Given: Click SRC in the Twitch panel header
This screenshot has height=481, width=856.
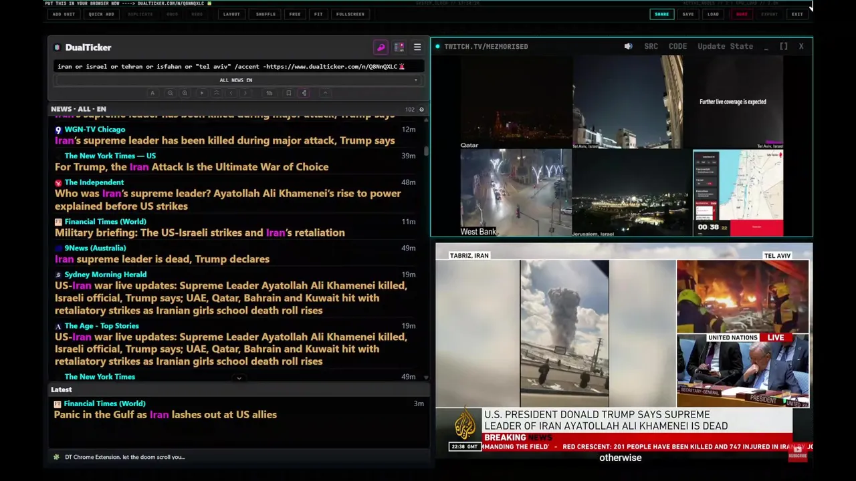Looking at the screenshot, I should 651,46.
